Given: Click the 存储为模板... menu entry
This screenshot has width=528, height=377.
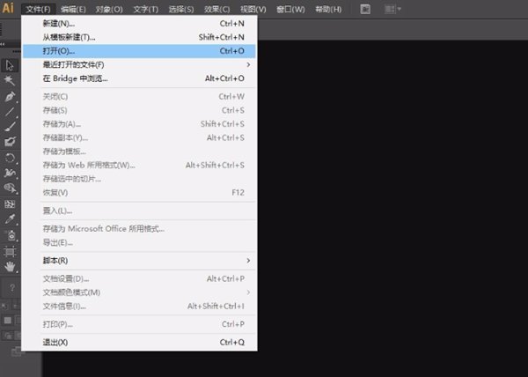Looking at the screenshot, I should [139, 152].
